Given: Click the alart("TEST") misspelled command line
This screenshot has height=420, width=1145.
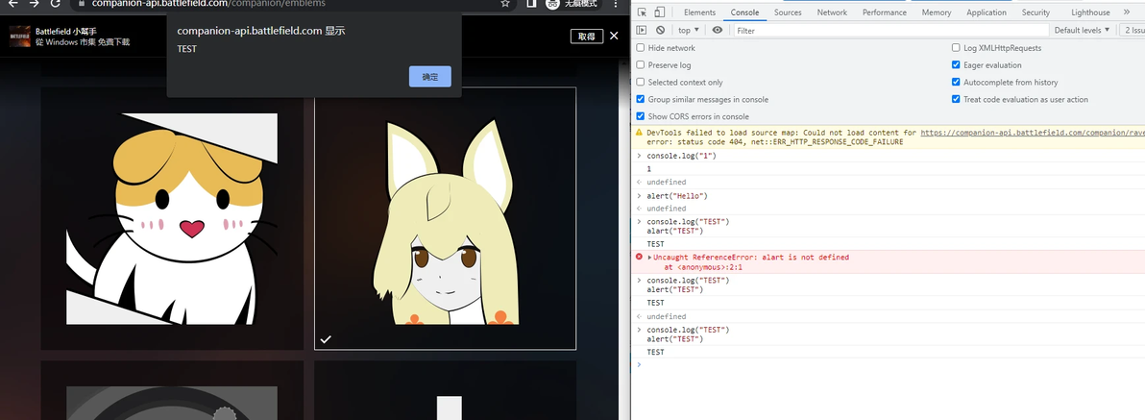Looking at the screenshot, I should tap(674, 231).
